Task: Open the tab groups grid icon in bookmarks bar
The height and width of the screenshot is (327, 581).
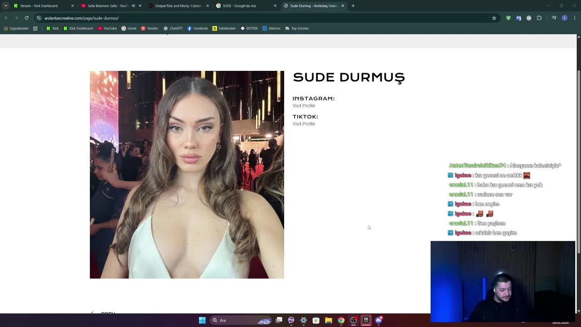Action: pyautogui.click(x=35, y=28)
